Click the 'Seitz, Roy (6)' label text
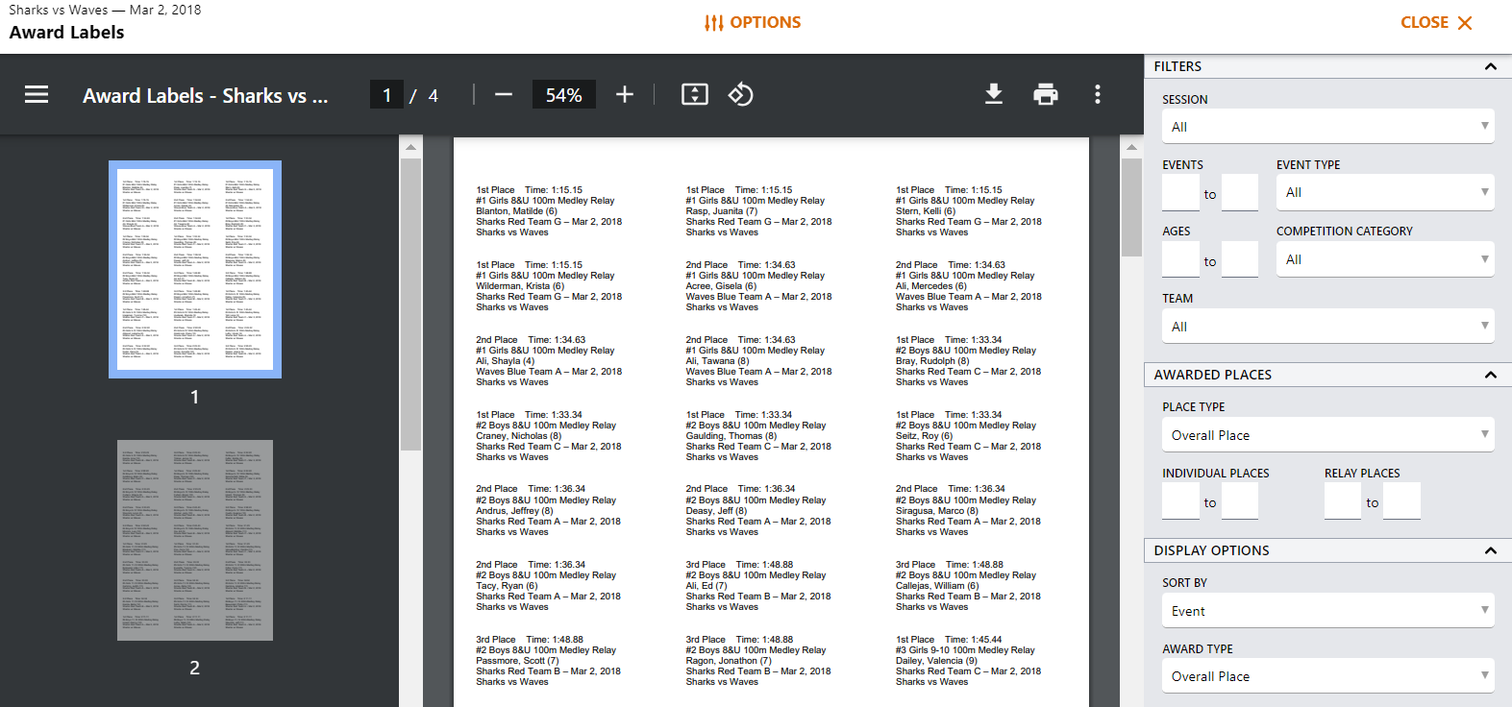The width and height of the screenshot is (1512, 707). point(924,436)
